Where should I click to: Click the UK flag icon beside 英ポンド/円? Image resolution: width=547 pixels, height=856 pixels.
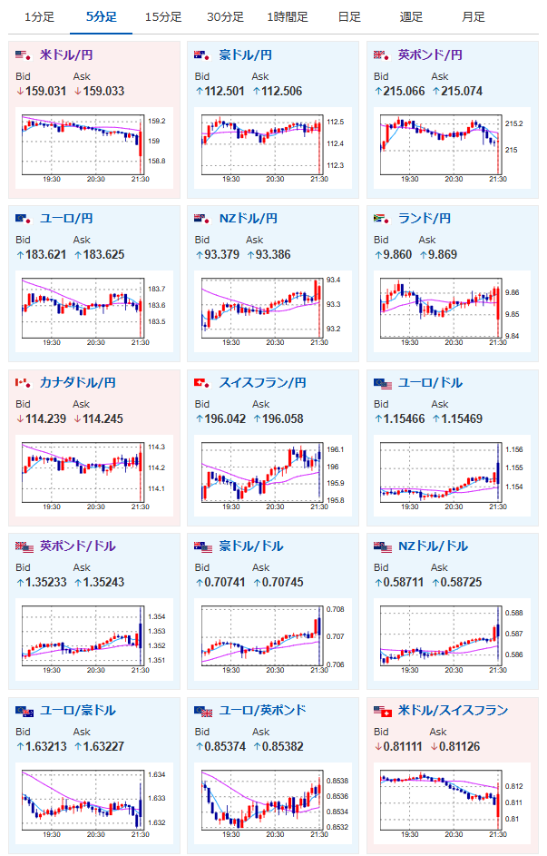(x=382, y=55)
